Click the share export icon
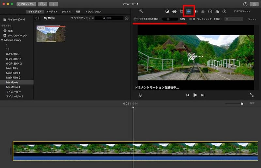Viewport: 261px width, 168px height. pyautogui.click(x=254, y=4)
